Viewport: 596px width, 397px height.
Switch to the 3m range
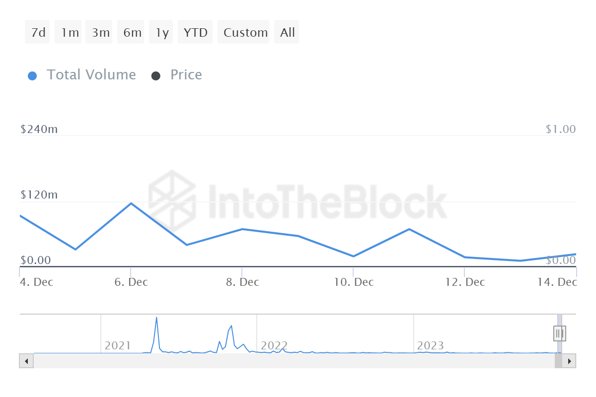(x=100, y=33)
